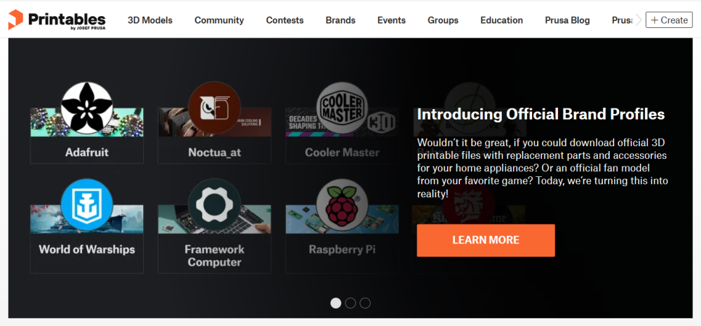
Task: Click the Cooler Master brand logo
Action: tap(341, 108)
